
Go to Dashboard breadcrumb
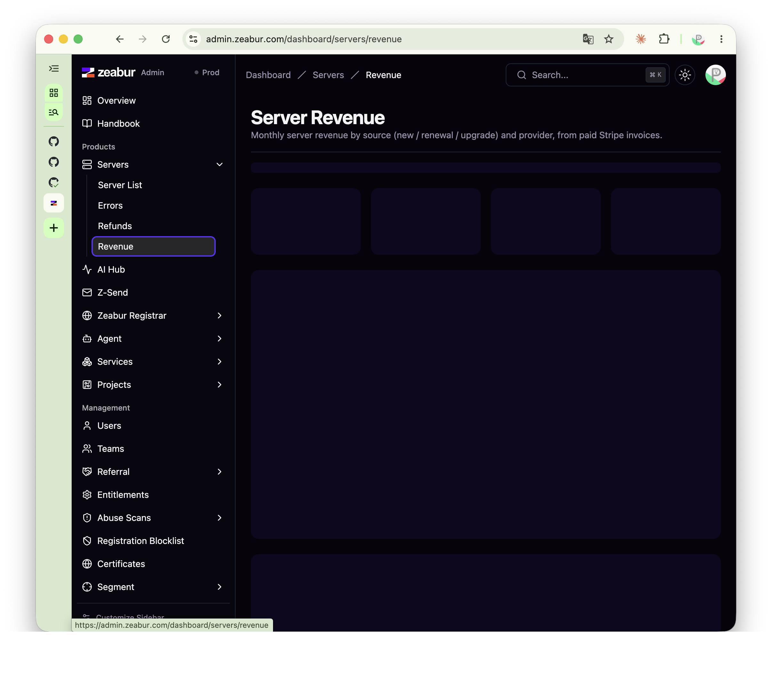tap(268, 75)
